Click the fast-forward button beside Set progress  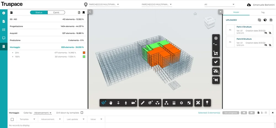pos(251,113)
